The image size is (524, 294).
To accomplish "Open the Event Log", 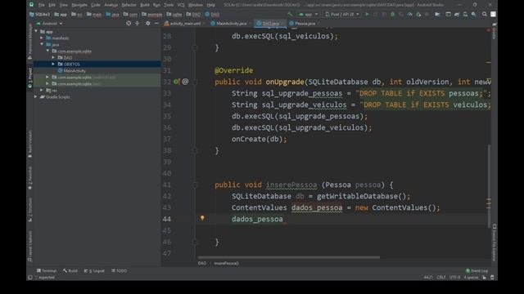I will pyautogui.click(x=477, y=270).
